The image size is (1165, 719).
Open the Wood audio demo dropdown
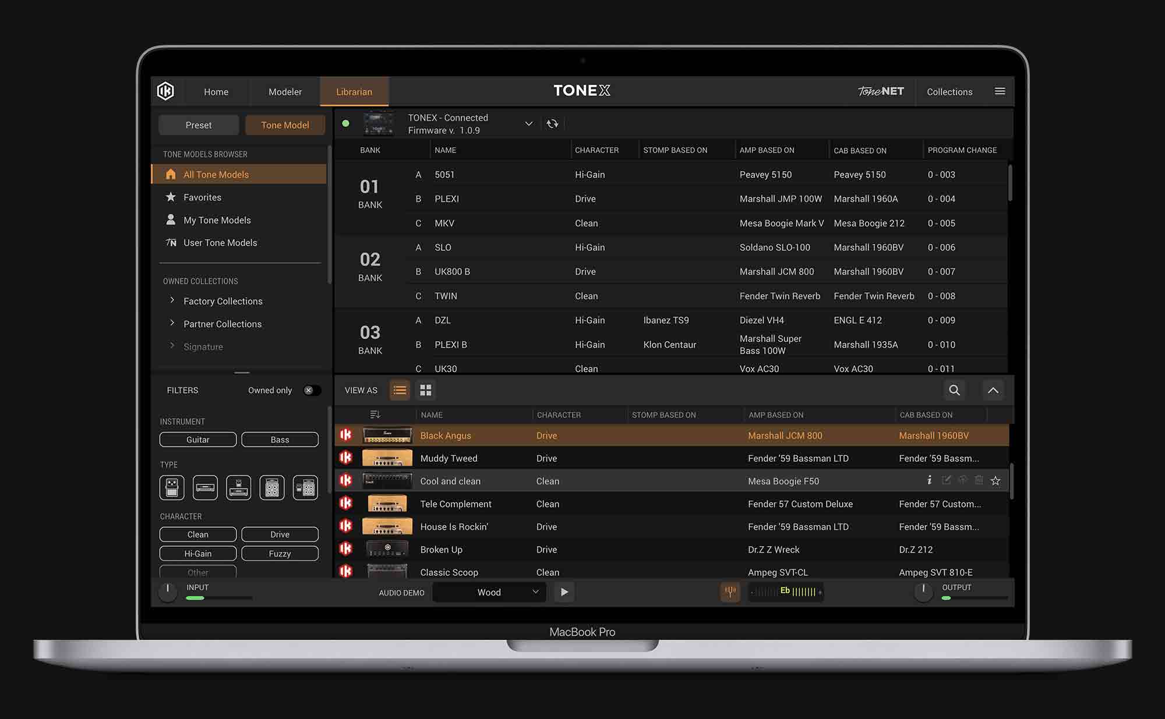coord(489,592)
